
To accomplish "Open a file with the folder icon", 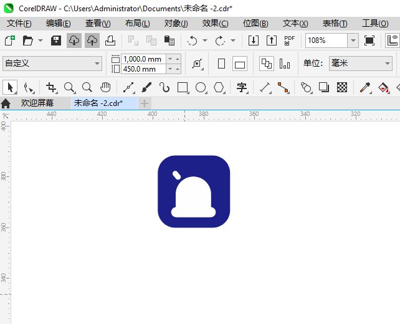I will pos(28,40).
